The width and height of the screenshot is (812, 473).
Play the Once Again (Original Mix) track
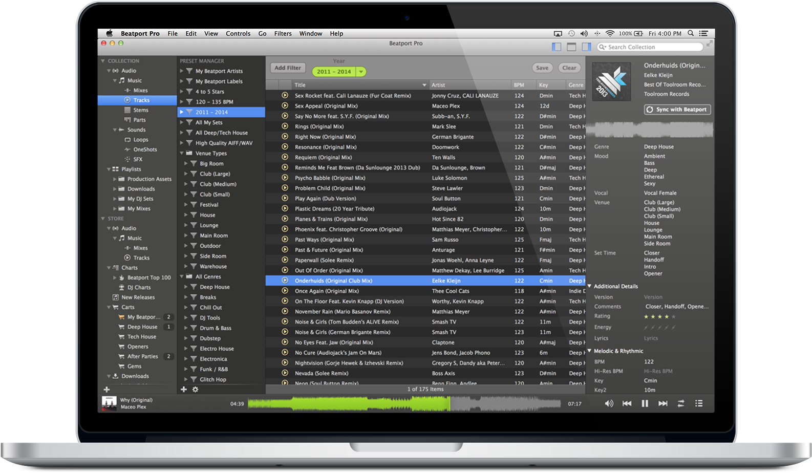[285, 291]
